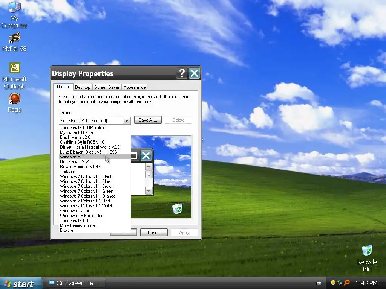Click Recycle Bin in theme preview
Screen dimensions: 386x289
tap(177, 208)
